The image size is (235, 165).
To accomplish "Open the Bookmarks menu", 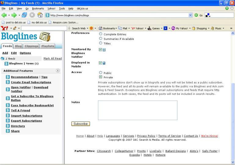I will [x=38, y=9].
